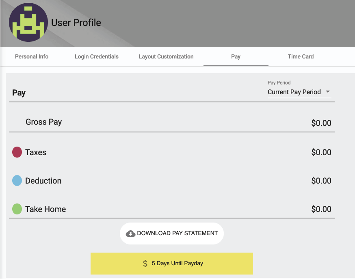
Task: Click the Taxes row label
Action: pyautogui.click(x=36, y=152)
